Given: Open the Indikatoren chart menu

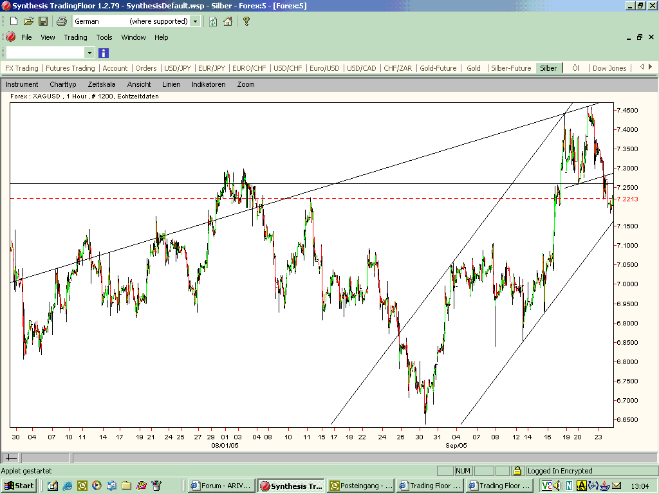Looking at the screenshot, I should 209,84.
